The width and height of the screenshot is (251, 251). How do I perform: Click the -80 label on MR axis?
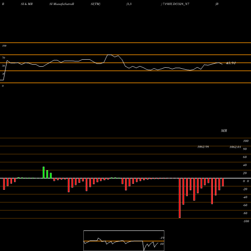click(245, 213)
